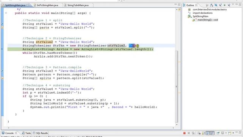Open Display Selected Console dropdown arrow
Viewport: 243px width, 137px height.
tap(226, 133)
